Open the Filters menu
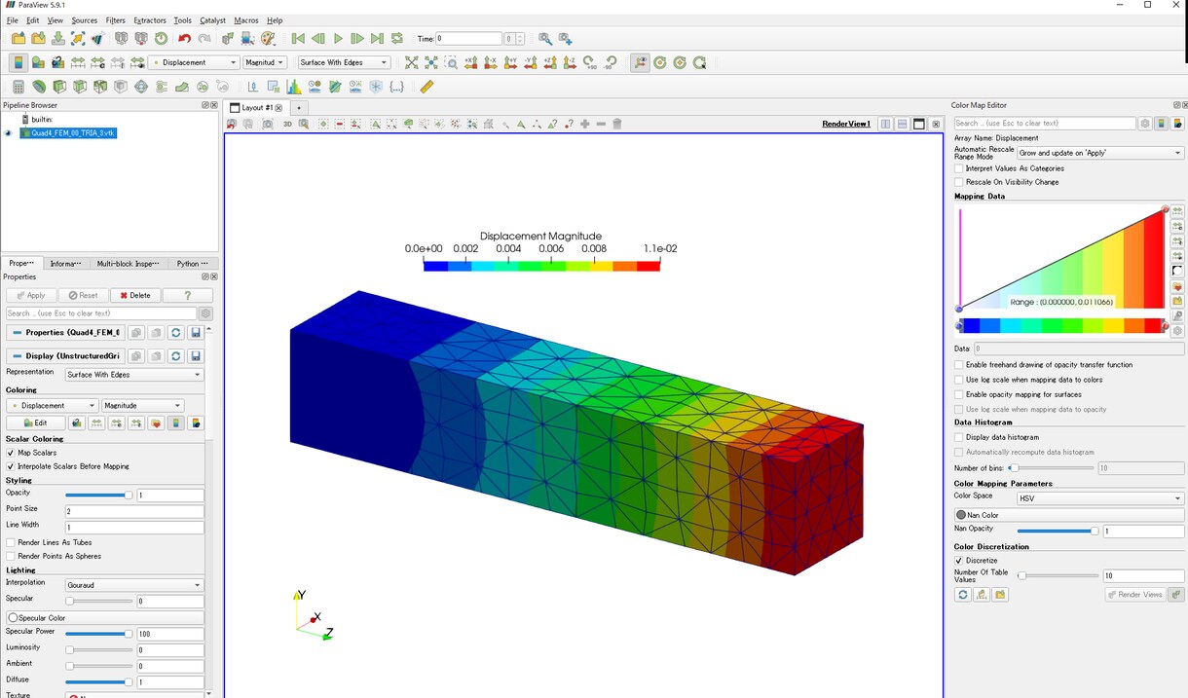This screenshot has height=698, width=1188. click(116, 19)
